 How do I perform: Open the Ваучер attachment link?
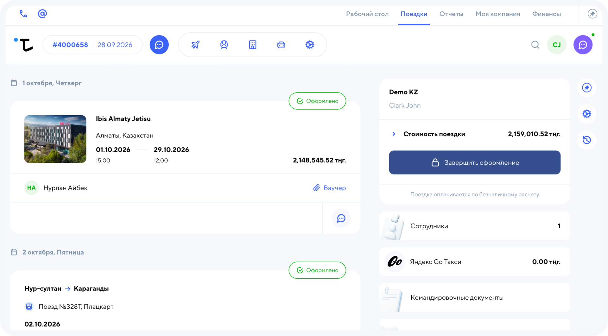pyautogui.click(x=329, y=188)
